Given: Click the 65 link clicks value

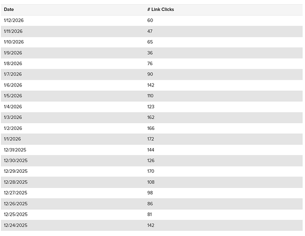Looking at the screenshot, I should click(x=150, y=42).
